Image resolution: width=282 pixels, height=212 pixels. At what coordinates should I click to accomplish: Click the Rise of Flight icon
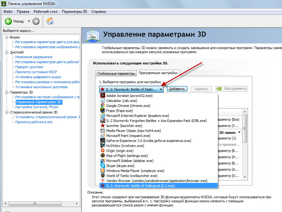pyautogui.click(x=103, y=155)
